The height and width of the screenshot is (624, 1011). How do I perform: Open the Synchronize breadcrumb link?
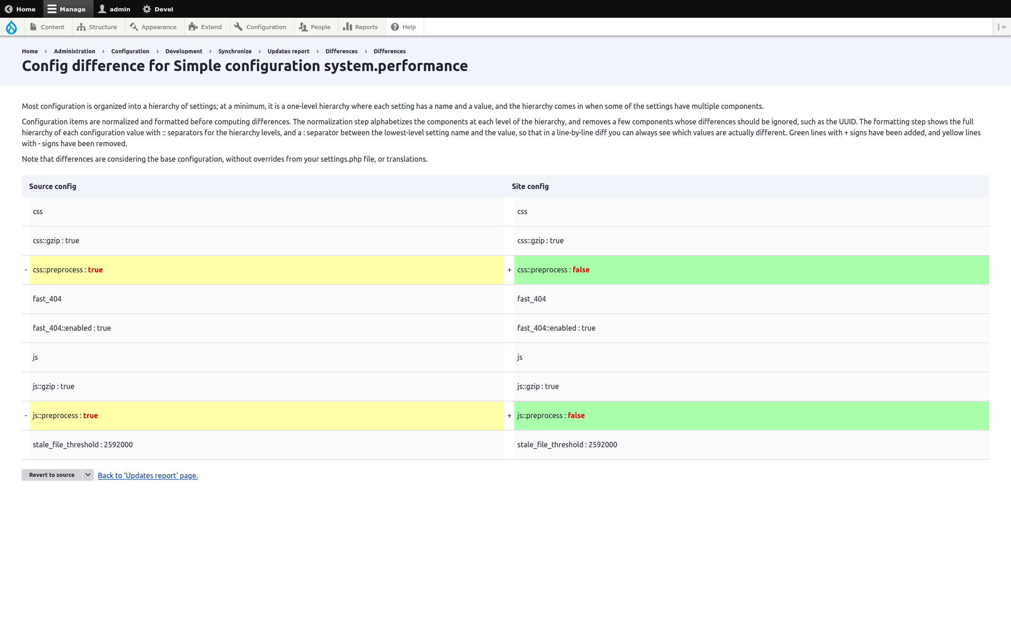pos(235,51)
